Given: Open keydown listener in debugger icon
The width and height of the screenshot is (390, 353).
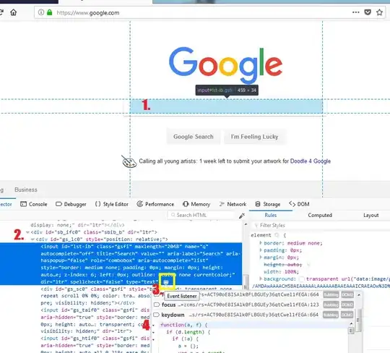Looking at the screenshot, I should pos(157,315).
